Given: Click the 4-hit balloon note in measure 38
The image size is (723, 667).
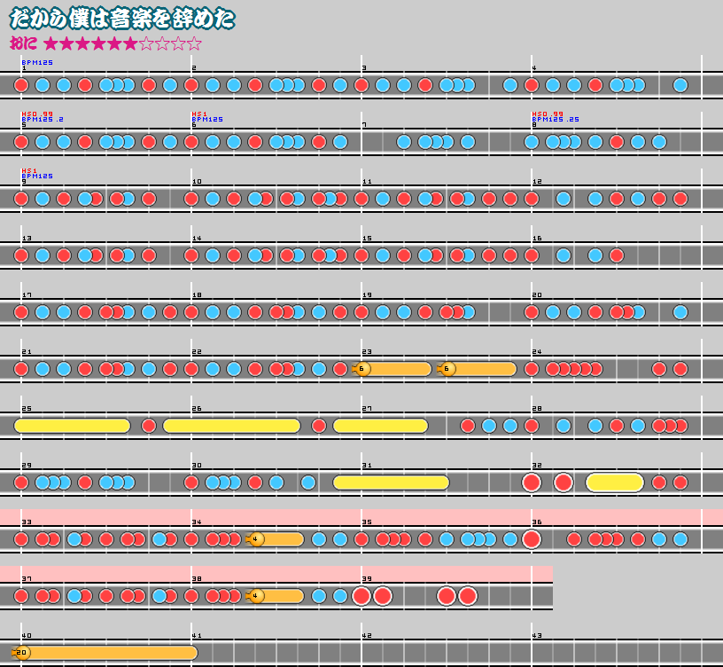Looking at the screenshot, I should [x=257, y=596].
